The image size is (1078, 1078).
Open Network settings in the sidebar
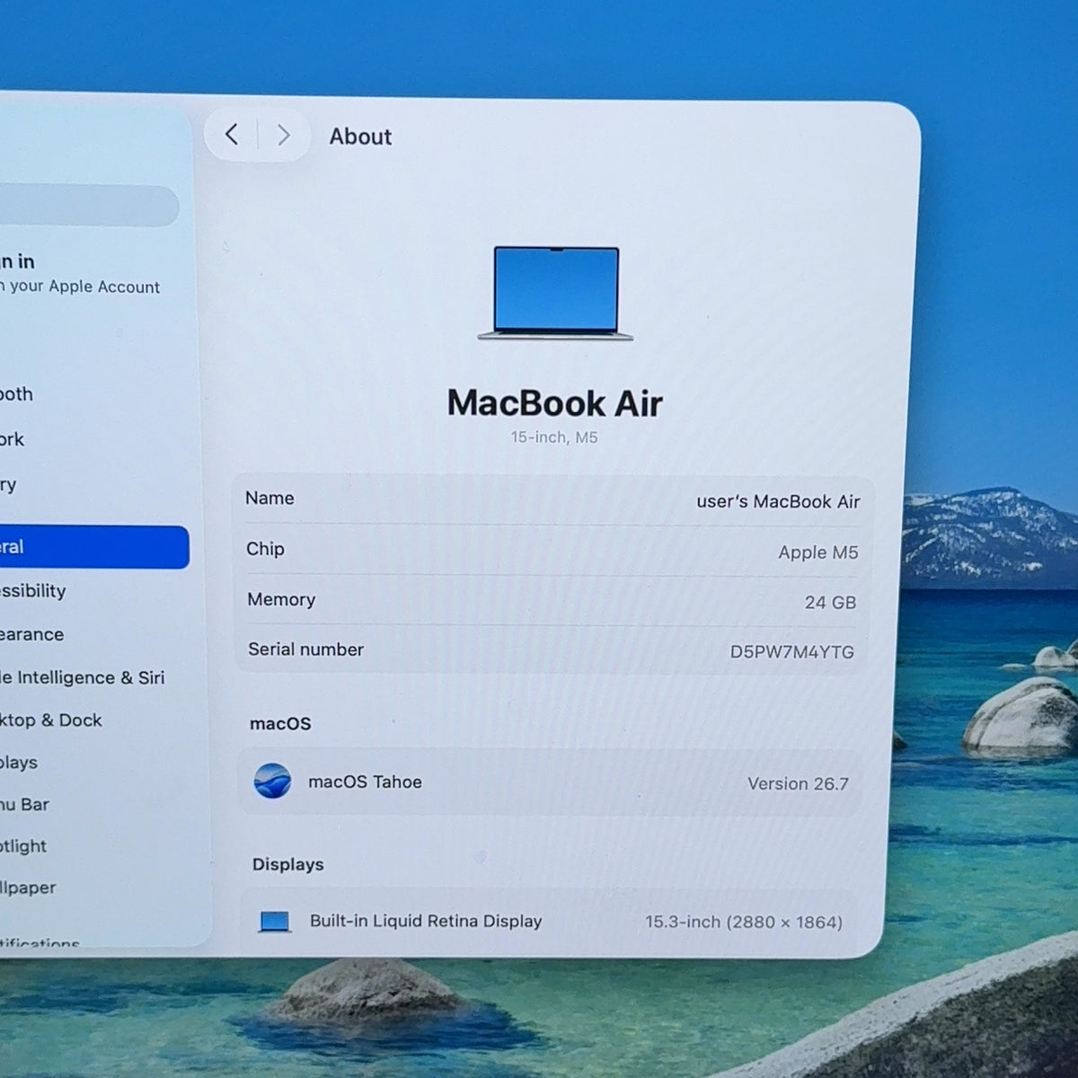pyautogui.click(x=13, y=439)
